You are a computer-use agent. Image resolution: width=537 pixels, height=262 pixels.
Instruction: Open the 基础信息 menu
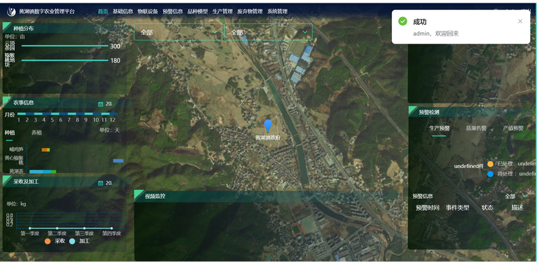click(123, 11)
